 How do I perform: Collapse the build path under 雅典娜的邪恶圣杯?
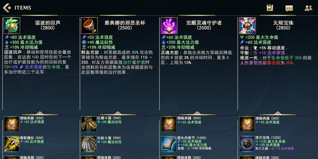click(118, 113)
